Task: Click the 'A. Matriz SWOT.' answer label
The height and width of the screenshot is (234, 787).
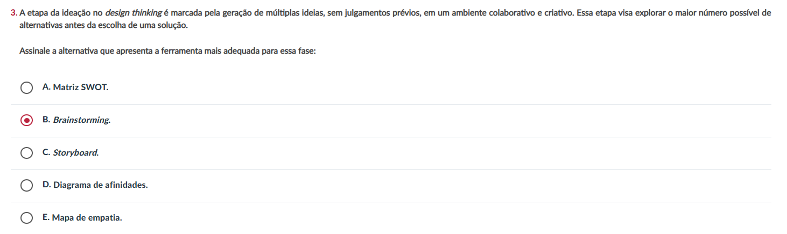Action: (x=75, y=87)
